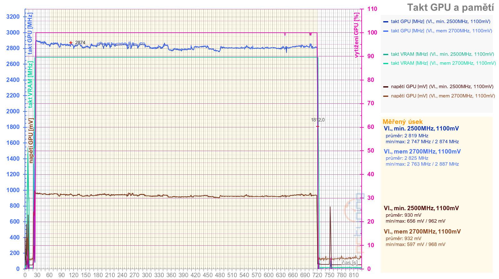This screenshot has height=279, width=499.
Task: Click left axis tick 1000
Action: (13, 190)
